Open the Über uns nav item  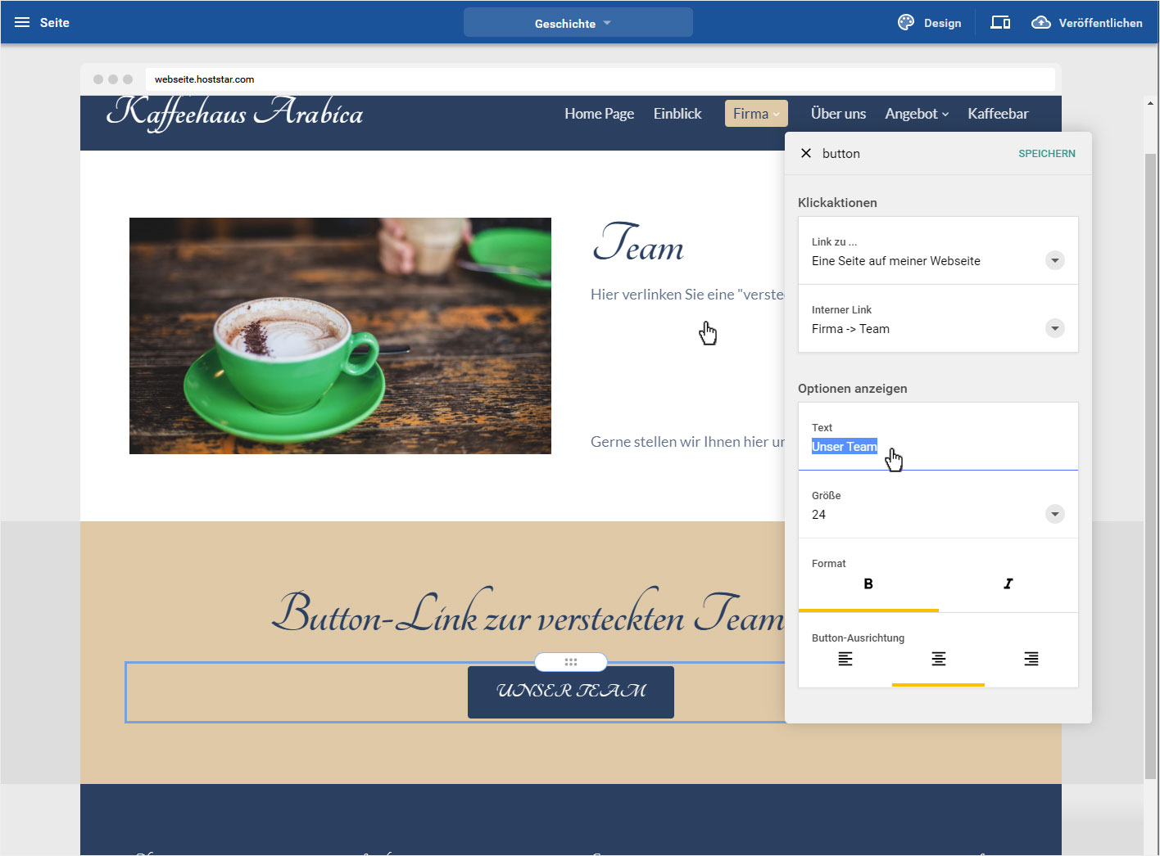pyautogui.click(x=838, y=114)
